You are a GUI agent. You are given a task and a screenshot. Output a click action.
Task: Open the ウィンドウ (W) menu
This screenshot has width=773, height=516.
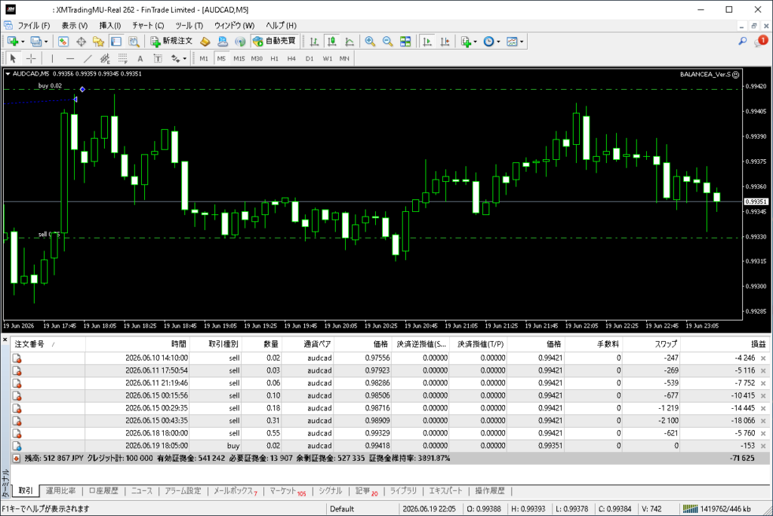pyautogui.click(x=234, y=25)
